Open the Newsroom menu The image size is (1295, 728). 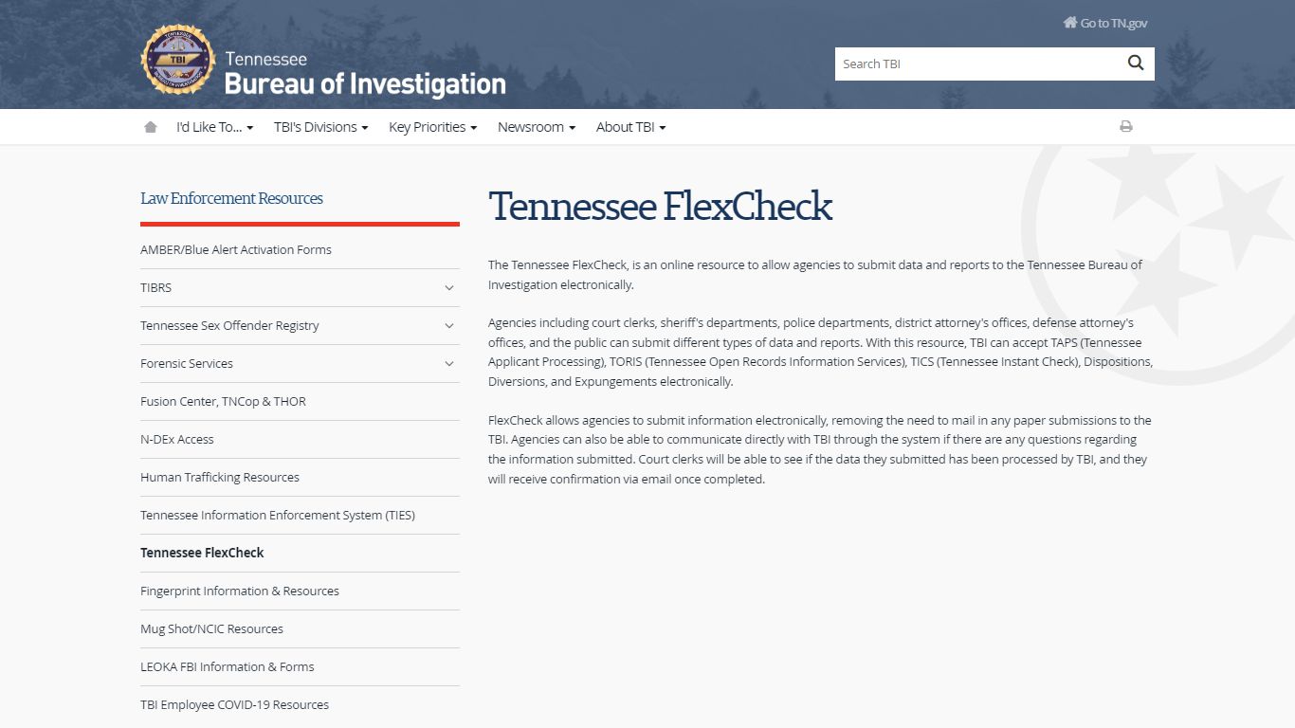coord(537,127)
